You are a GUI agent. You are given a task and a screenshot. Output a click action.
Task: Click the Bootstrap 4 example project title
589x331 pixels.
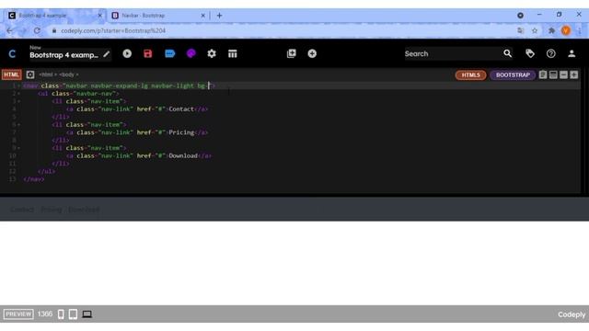pos(64,55)
